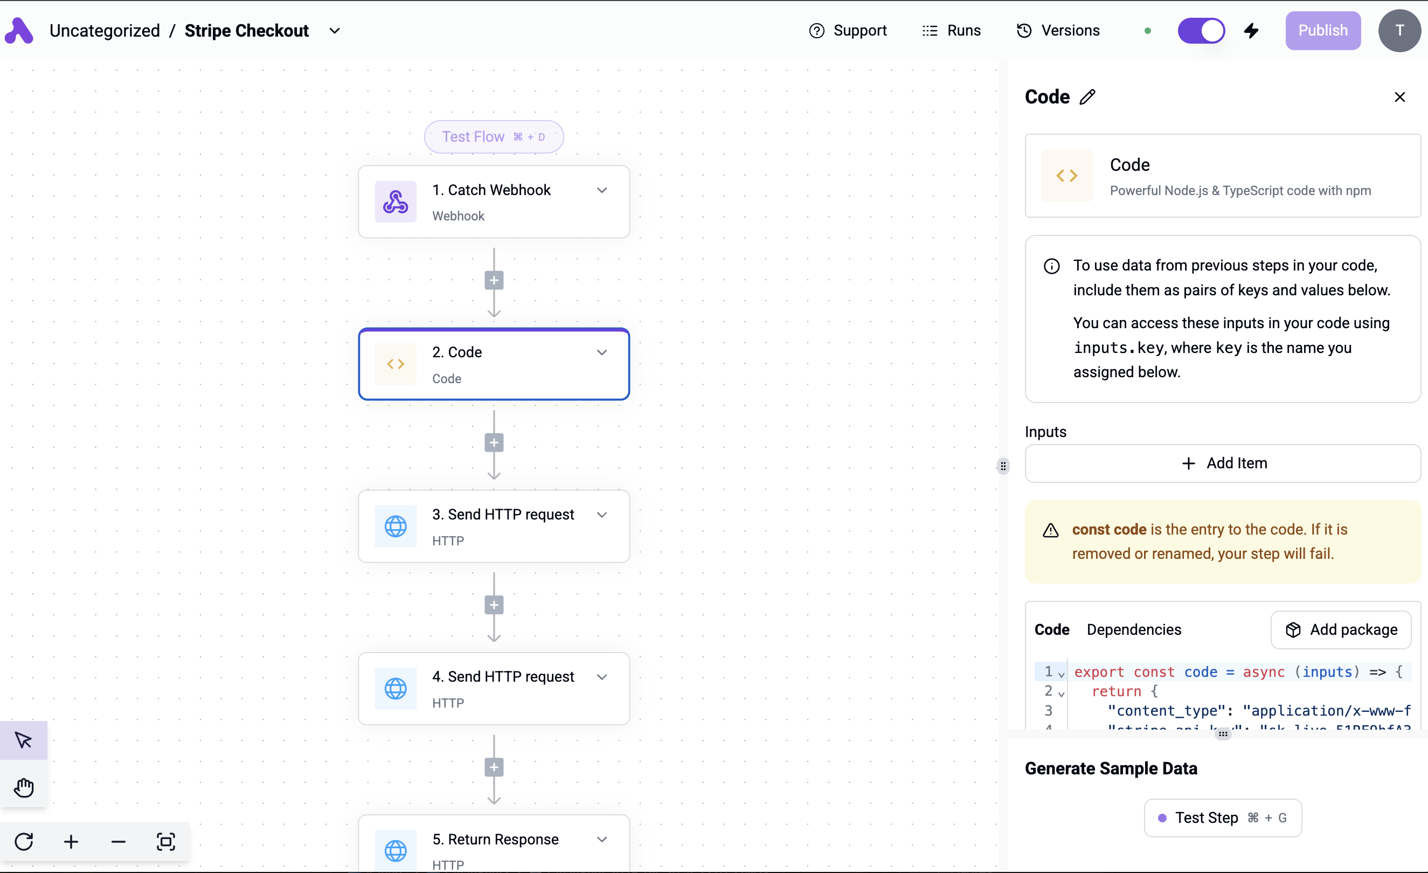Expand the step 4 HTTP request chevron
Screen dimensions: 1428x873
(602, 677)
